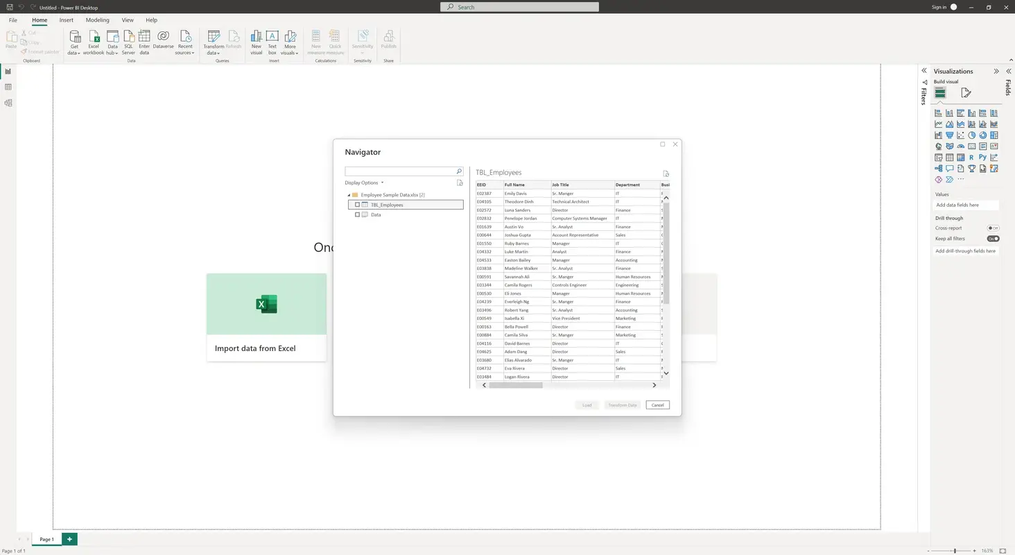Collapse the Employee Sample Data.xlsx node
The image size is (1015, 555).
pos(349,194)
